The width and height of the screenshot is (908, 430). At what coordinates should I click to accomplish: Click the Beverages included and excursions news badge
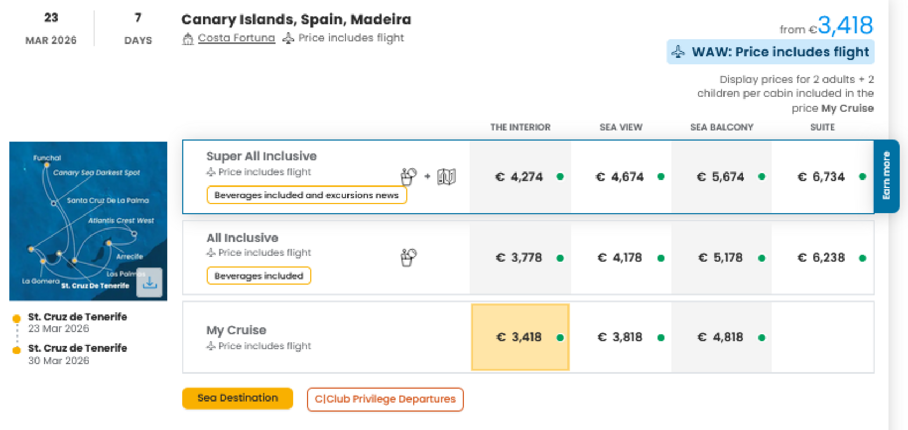pos(306,195)
